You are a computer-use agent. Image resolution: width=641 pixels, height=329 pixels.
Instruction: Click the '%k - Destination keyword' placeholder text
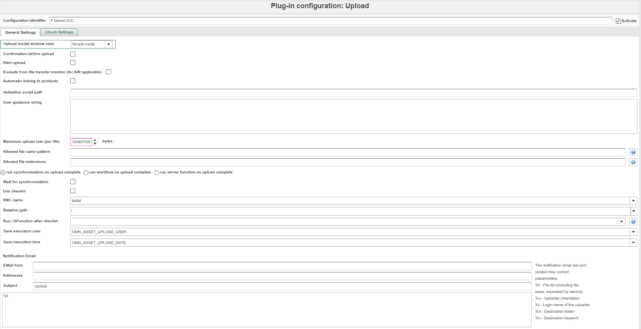557,318
